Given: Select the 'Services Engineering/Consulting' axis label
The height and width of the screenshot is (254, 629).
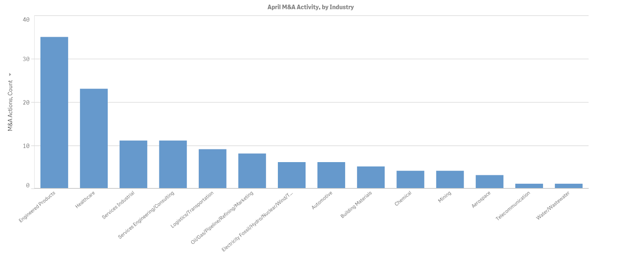Looking at the screenshot, I should pyautogui.click(x=146, y=215).
